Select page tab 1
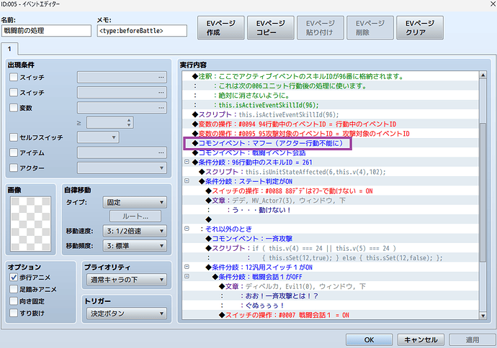497x348 pixels. (x=9, y=49)
